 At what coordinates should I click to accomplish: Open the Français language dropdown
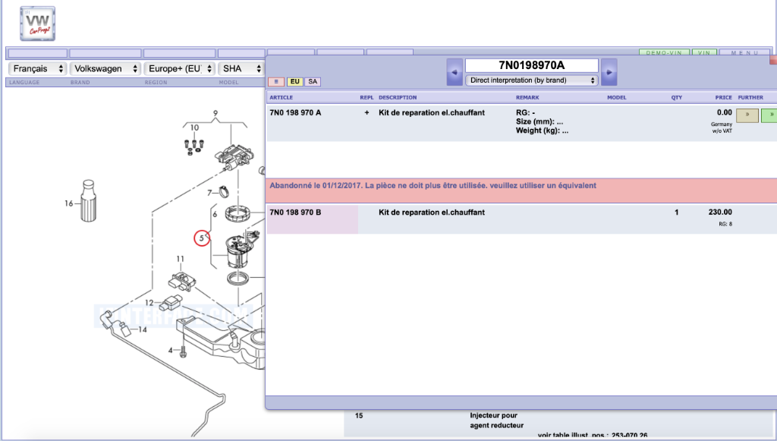(36, 68)
